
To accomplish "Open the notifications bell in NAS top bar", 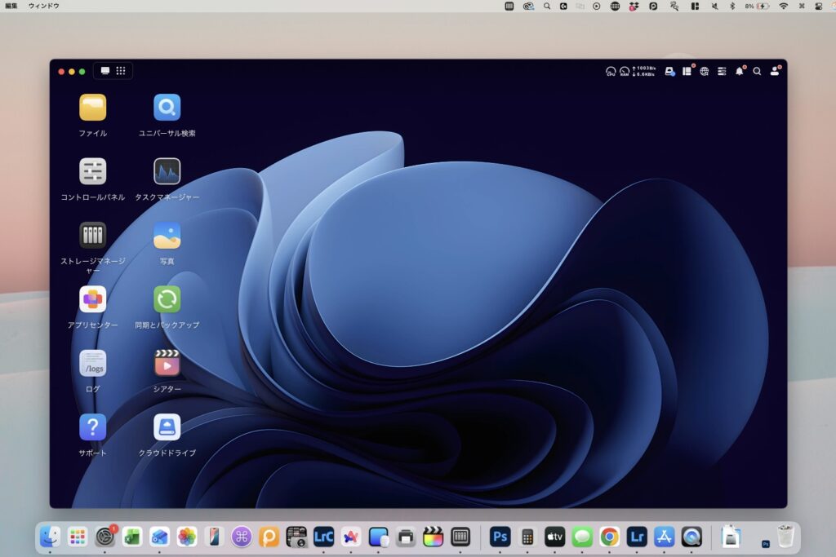I will pyautogui.click(x=740, y=72).
